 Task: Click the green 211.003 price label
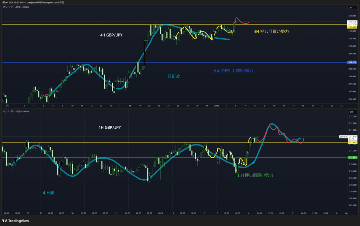(x=352, y=157)
